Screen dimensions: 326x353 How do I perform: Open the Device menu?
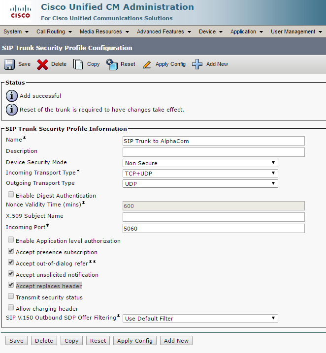tap(211, 32)
